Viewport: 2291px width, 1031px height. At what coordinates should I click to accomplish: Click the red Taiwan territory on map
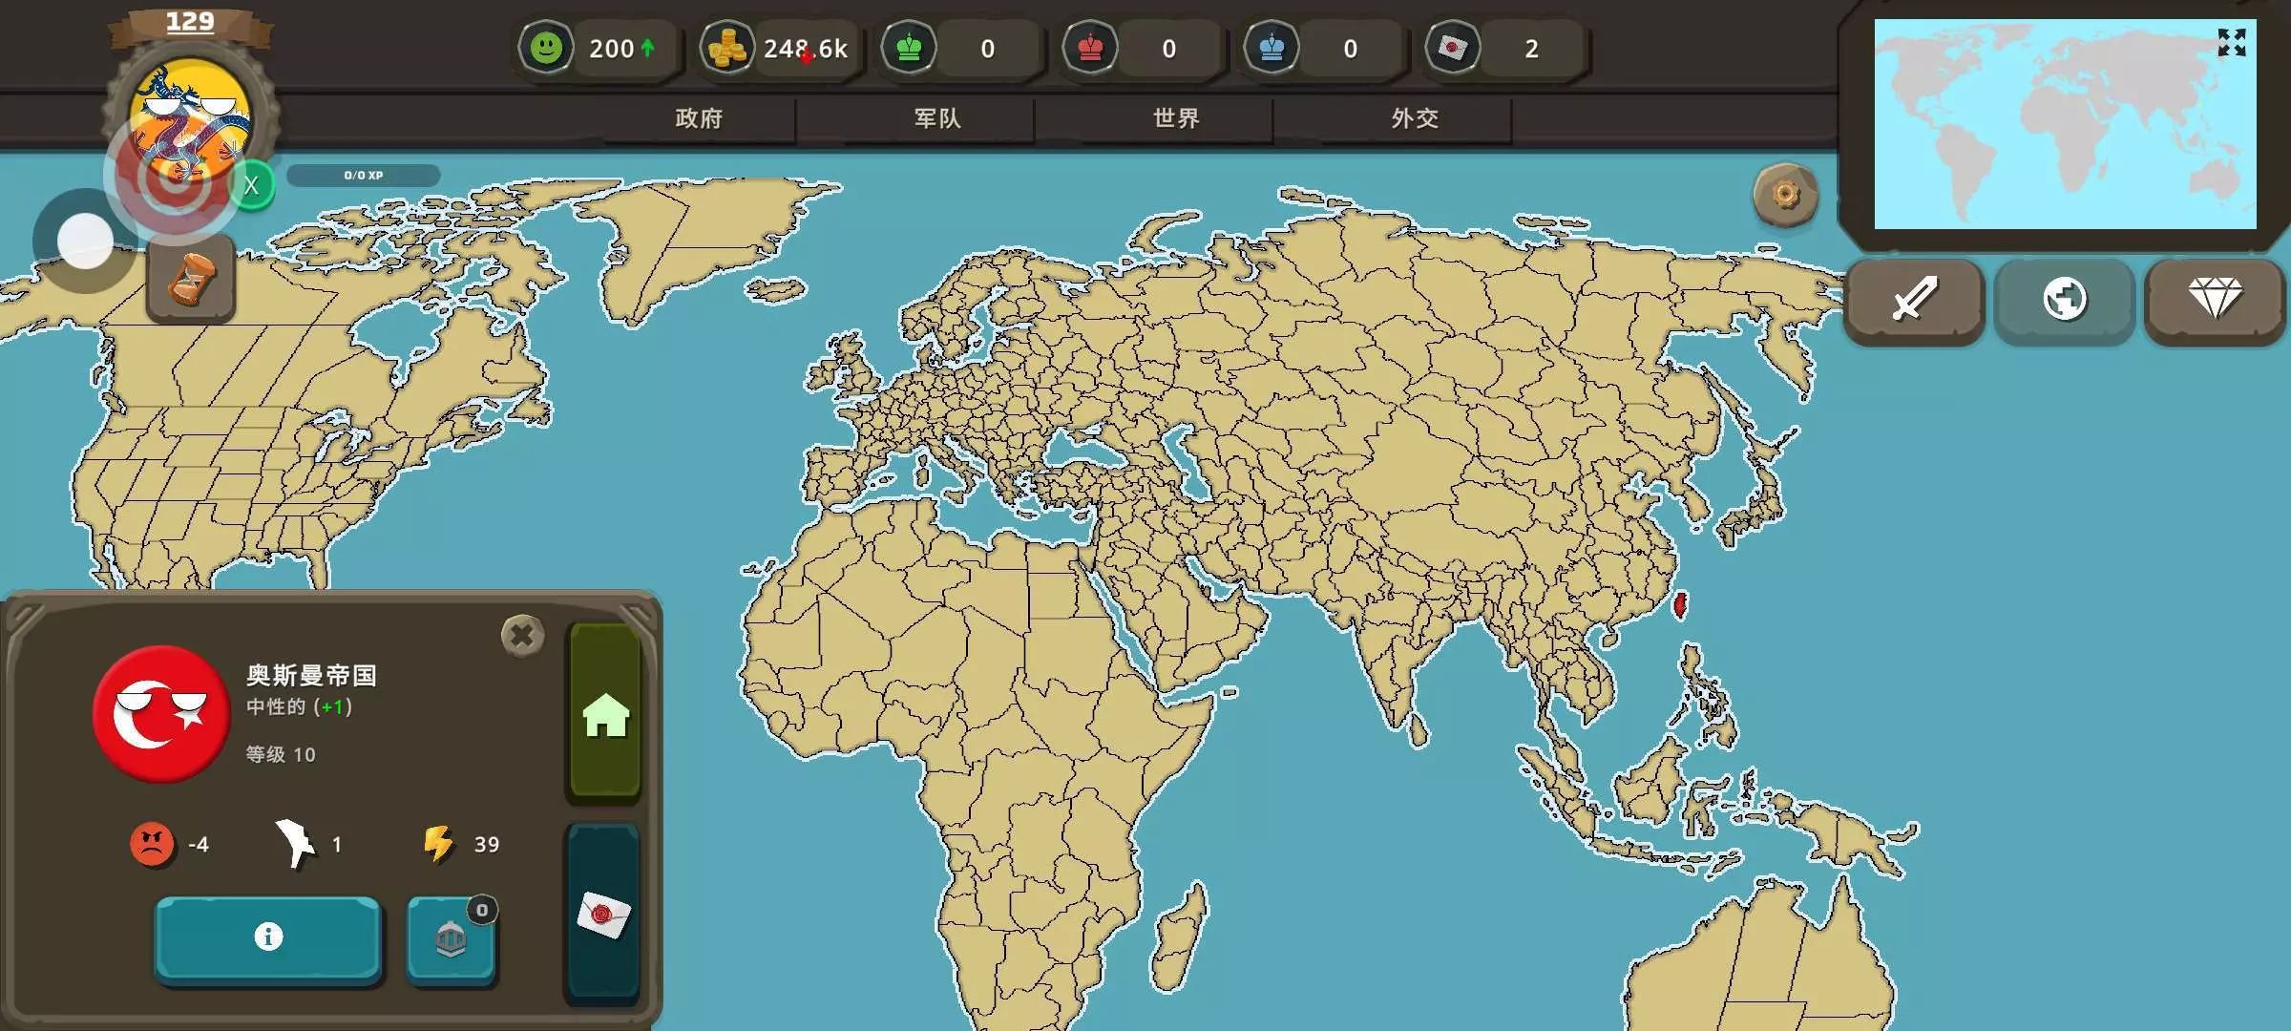(1680, 604)
